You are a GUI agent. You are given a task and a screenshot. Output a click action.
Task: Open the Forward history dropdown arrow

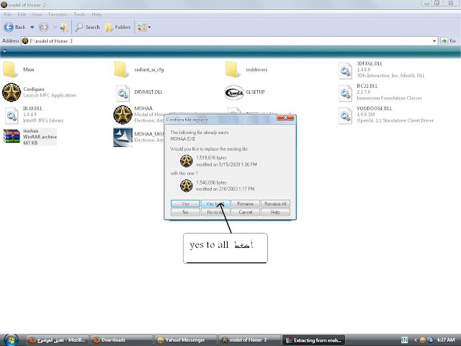(x=55, y=27)
